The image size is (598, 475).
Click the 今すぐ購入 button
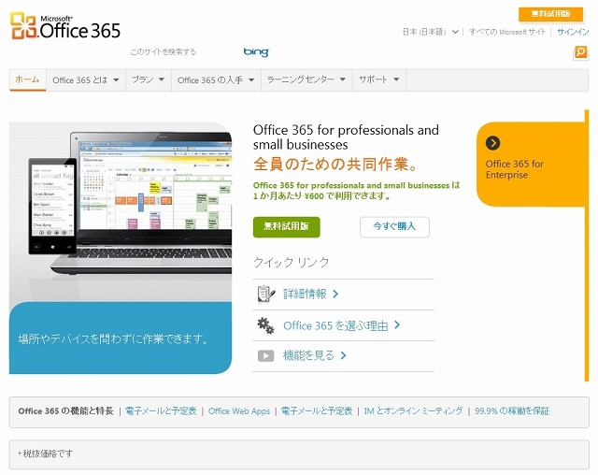tap(394, 226)
